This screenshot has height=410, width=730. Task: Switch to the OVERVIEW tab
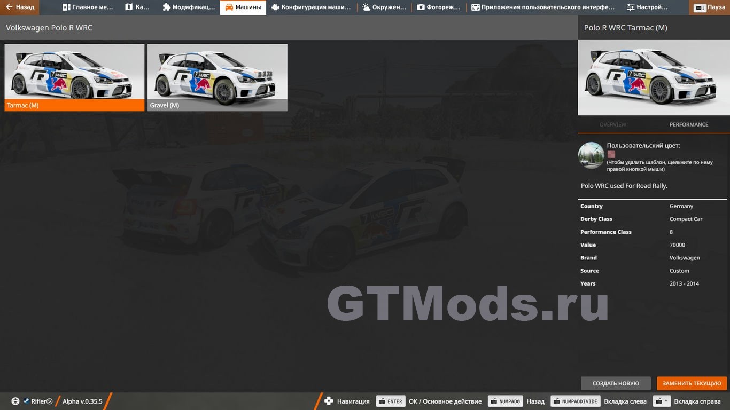(613, 124)
